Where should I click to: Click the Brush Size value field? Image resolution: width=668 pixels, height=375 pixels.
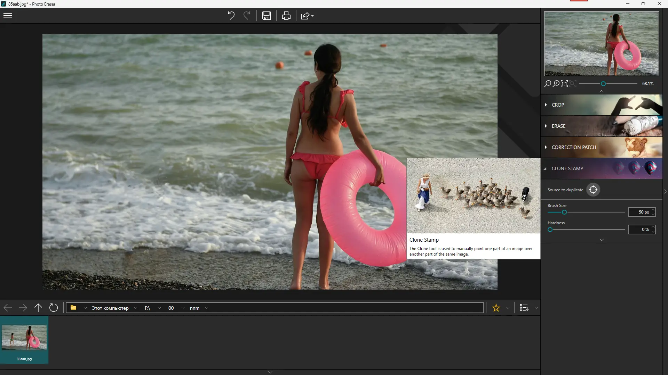639,212
